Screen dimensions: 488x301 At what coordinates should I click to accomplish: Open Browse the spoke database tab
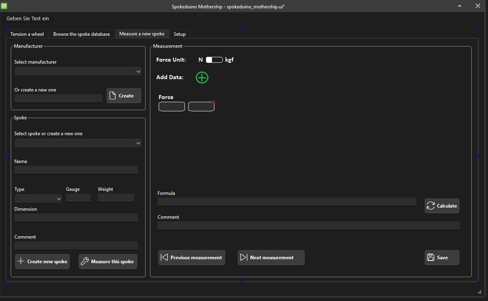82,34
